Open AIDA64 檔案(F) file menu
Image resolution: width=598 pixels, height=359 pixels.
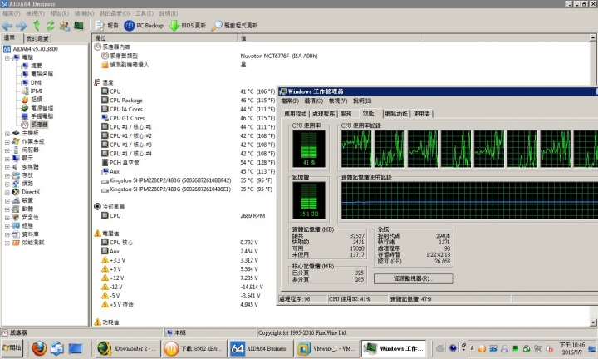[11, 13]
